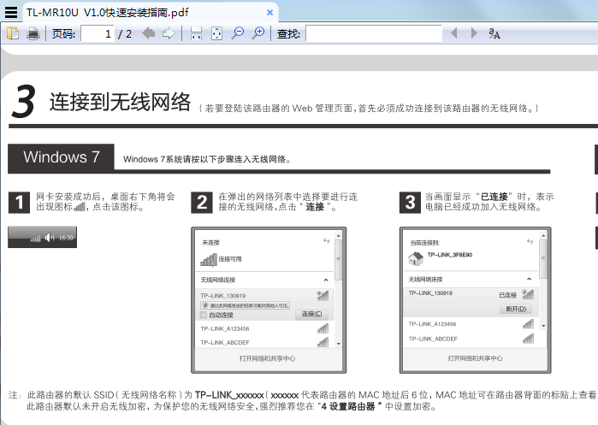598x425 pixels.
Task: Click the taskbar tray image with 16:30
Action: [42, 237]
